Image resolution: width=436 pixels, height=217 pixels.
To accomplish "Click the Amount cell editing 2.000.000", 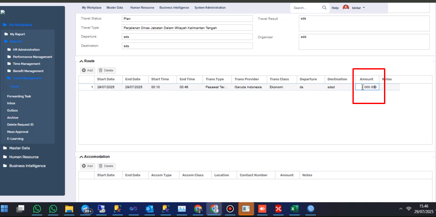I will (x=367, y=87).
